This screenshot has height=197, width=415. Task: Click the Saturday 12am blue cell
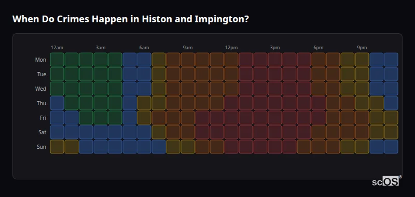click(57, 132)
